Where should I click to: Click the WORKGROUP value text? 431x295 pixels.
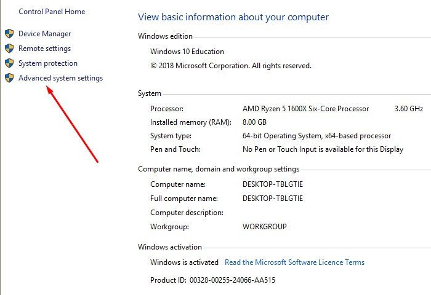pyautogui.click(x=265, y=227)
